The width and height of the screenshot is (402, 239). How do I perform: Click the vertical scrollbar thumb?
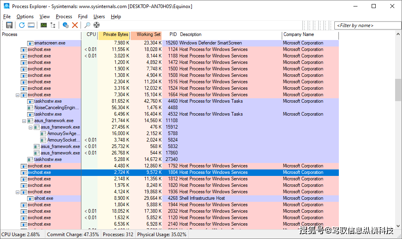pyautogui.click(x=398, y=90)
